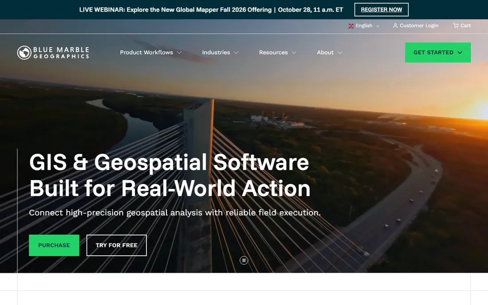Click the 'Connect high-precision geospatial analysis' subtitle
The image size is (488, 305).
[x=175, y=213]
